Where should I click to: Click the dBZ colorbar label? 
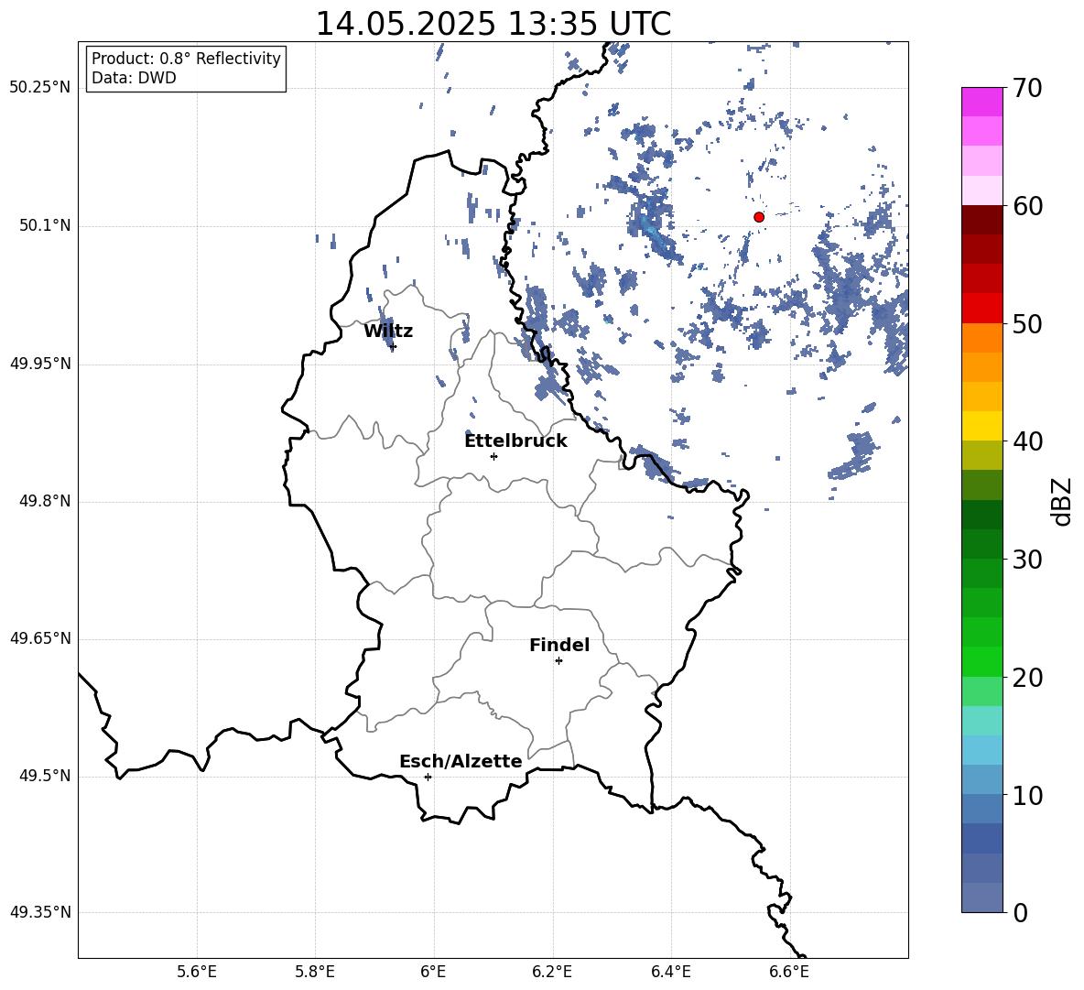click(x=1061, y=501)
